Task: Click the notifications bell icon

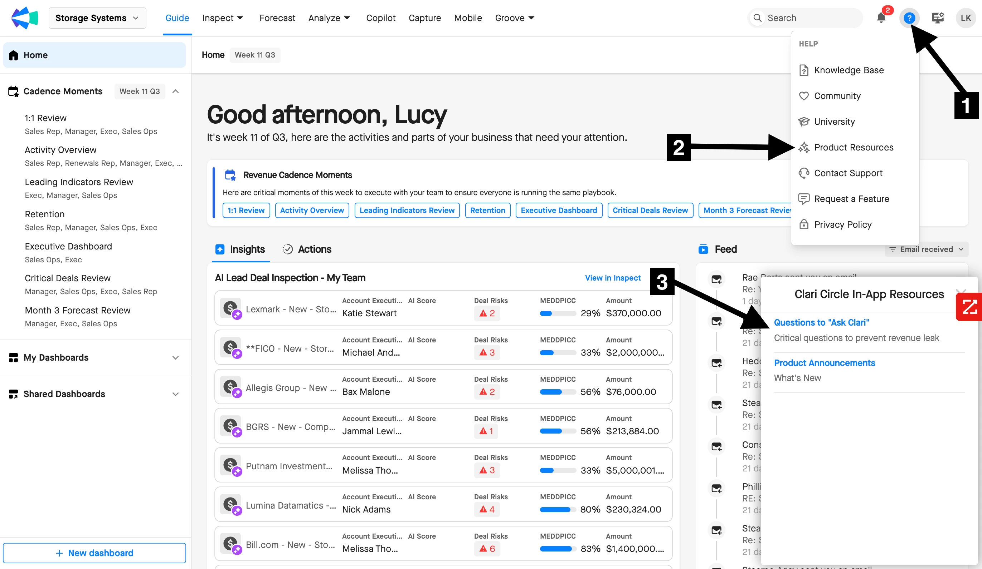Action: point(881,18)
